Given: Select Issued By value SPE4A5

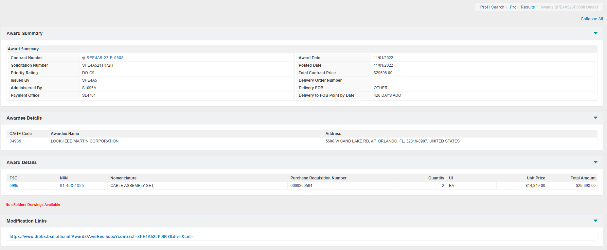Looking at the screenshot, I should (89, 80).
